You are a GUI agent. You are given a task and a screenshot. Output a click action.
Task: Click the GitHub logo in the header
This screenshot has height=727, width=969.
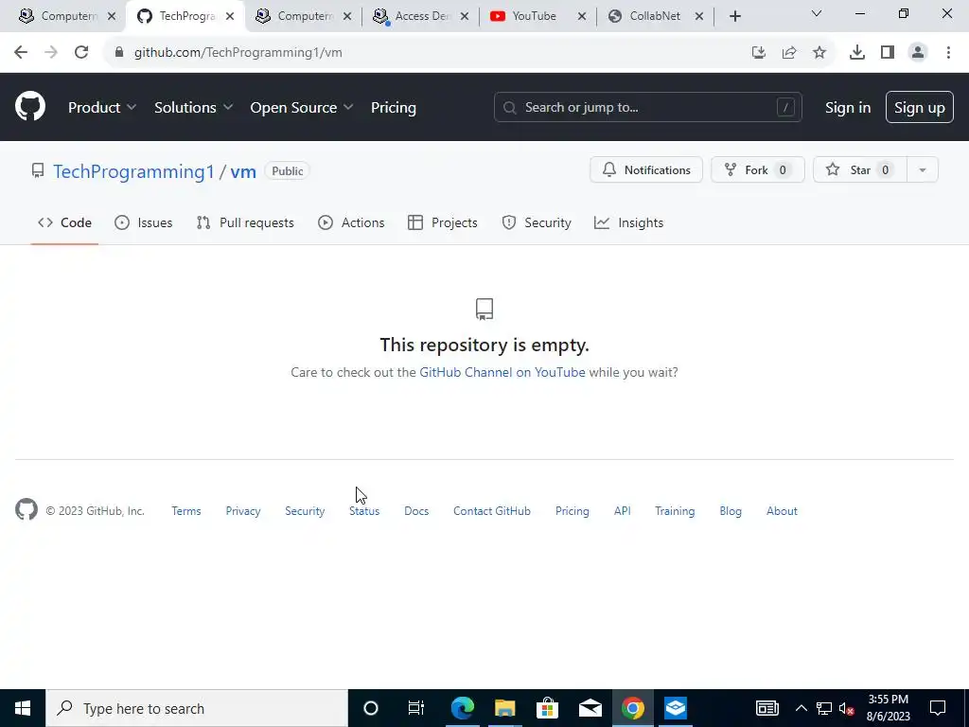[x=30, y=107]
